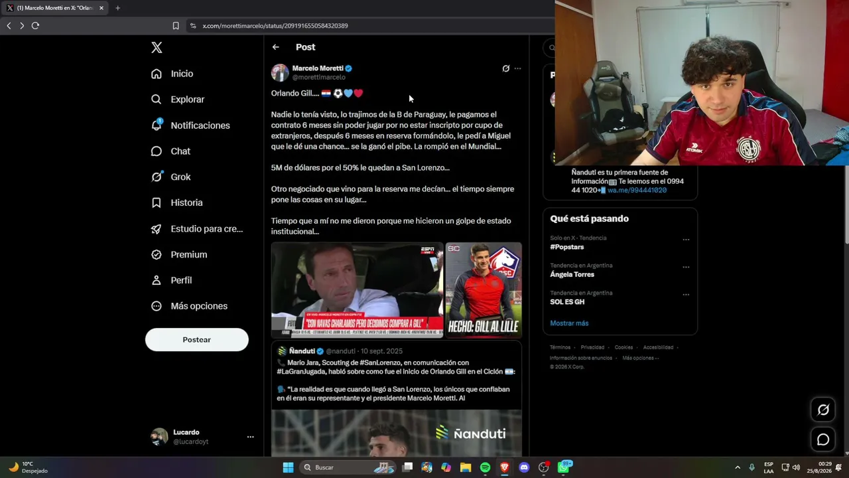The image size is (849, 478).
Task: Click the browser address bar URL
Action: [x=275, y=26]
